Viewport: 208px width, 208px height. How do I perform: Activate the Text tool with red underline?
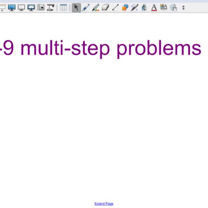[154, 7]
